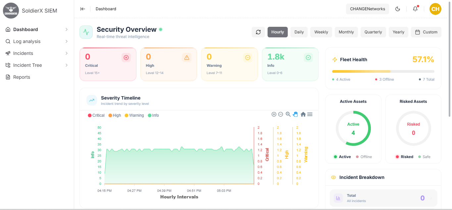Collapse sidebar with the arrow icon

tap(83, 9)
